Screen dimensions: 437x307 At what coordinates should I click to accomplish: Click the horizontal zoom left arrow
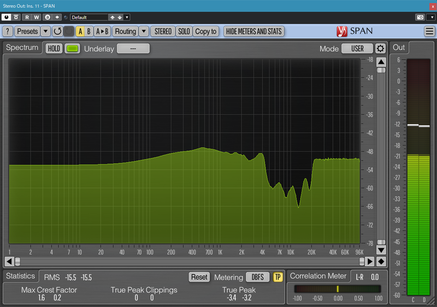coord(9,261)
